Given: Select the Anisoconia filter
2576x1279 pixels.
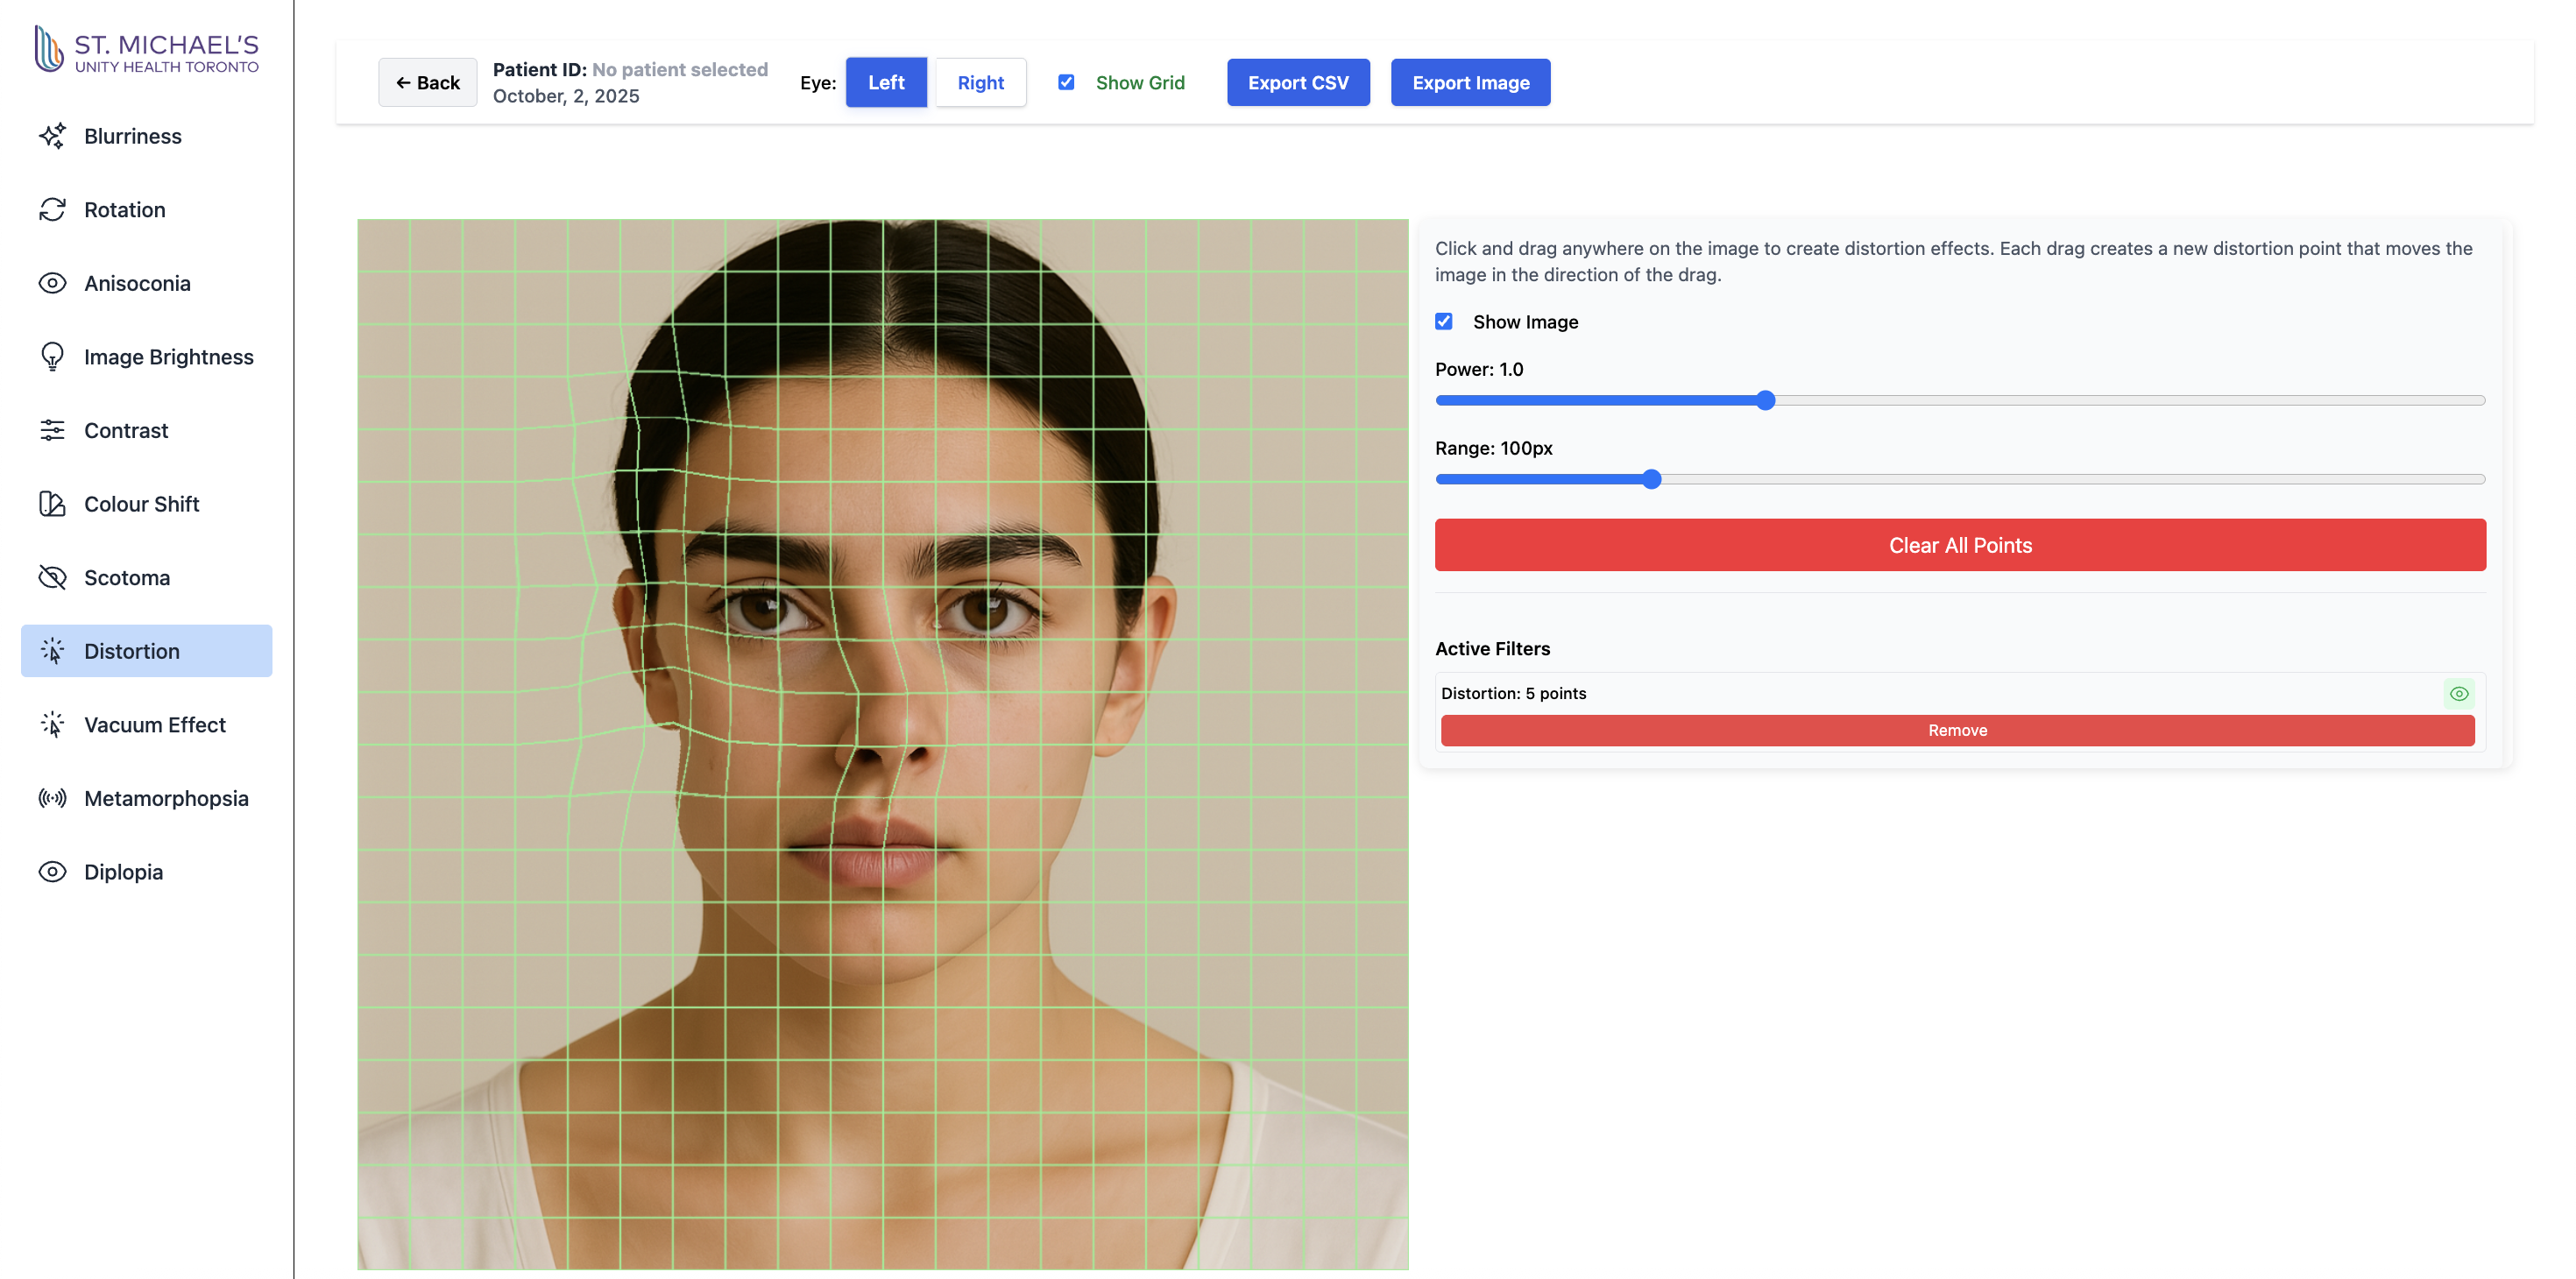Looking at the screenshot, I should [x=137, y=283].
